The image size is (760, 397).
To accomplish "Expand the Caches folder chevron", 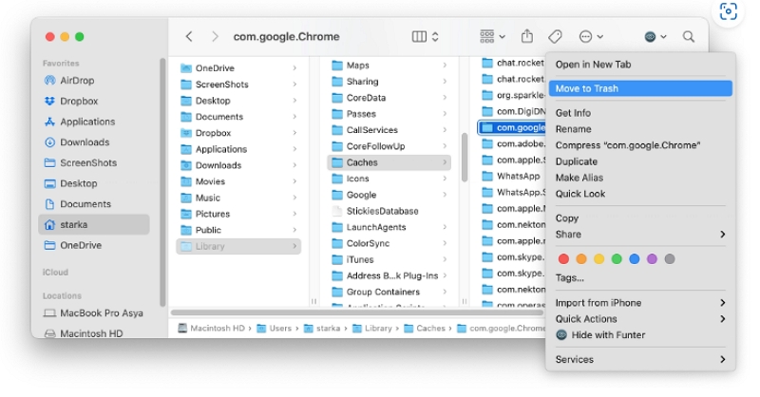I will pos(445,162).
